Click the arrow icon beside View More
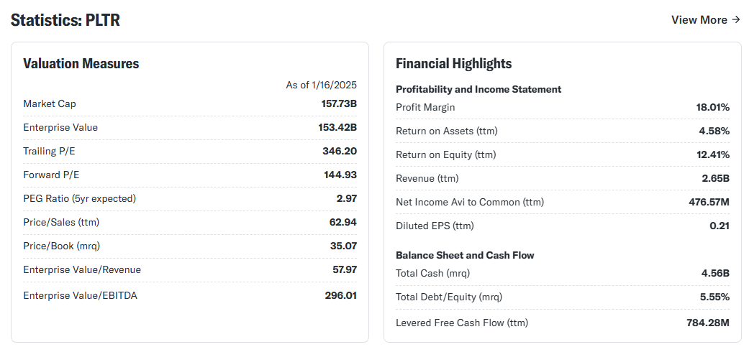744x347 pixels. tap(736, 20)
